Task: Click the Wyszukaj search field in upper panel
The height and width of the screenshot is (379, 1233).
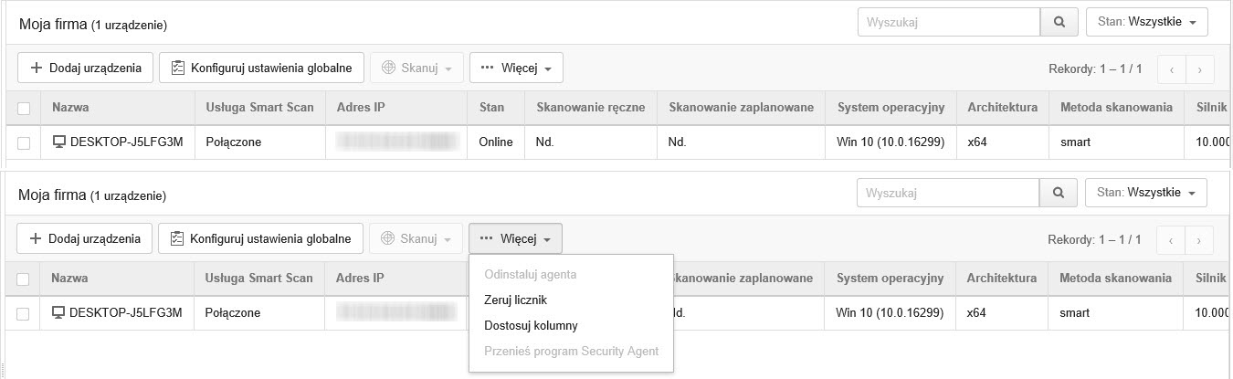Action: point(948,22)
